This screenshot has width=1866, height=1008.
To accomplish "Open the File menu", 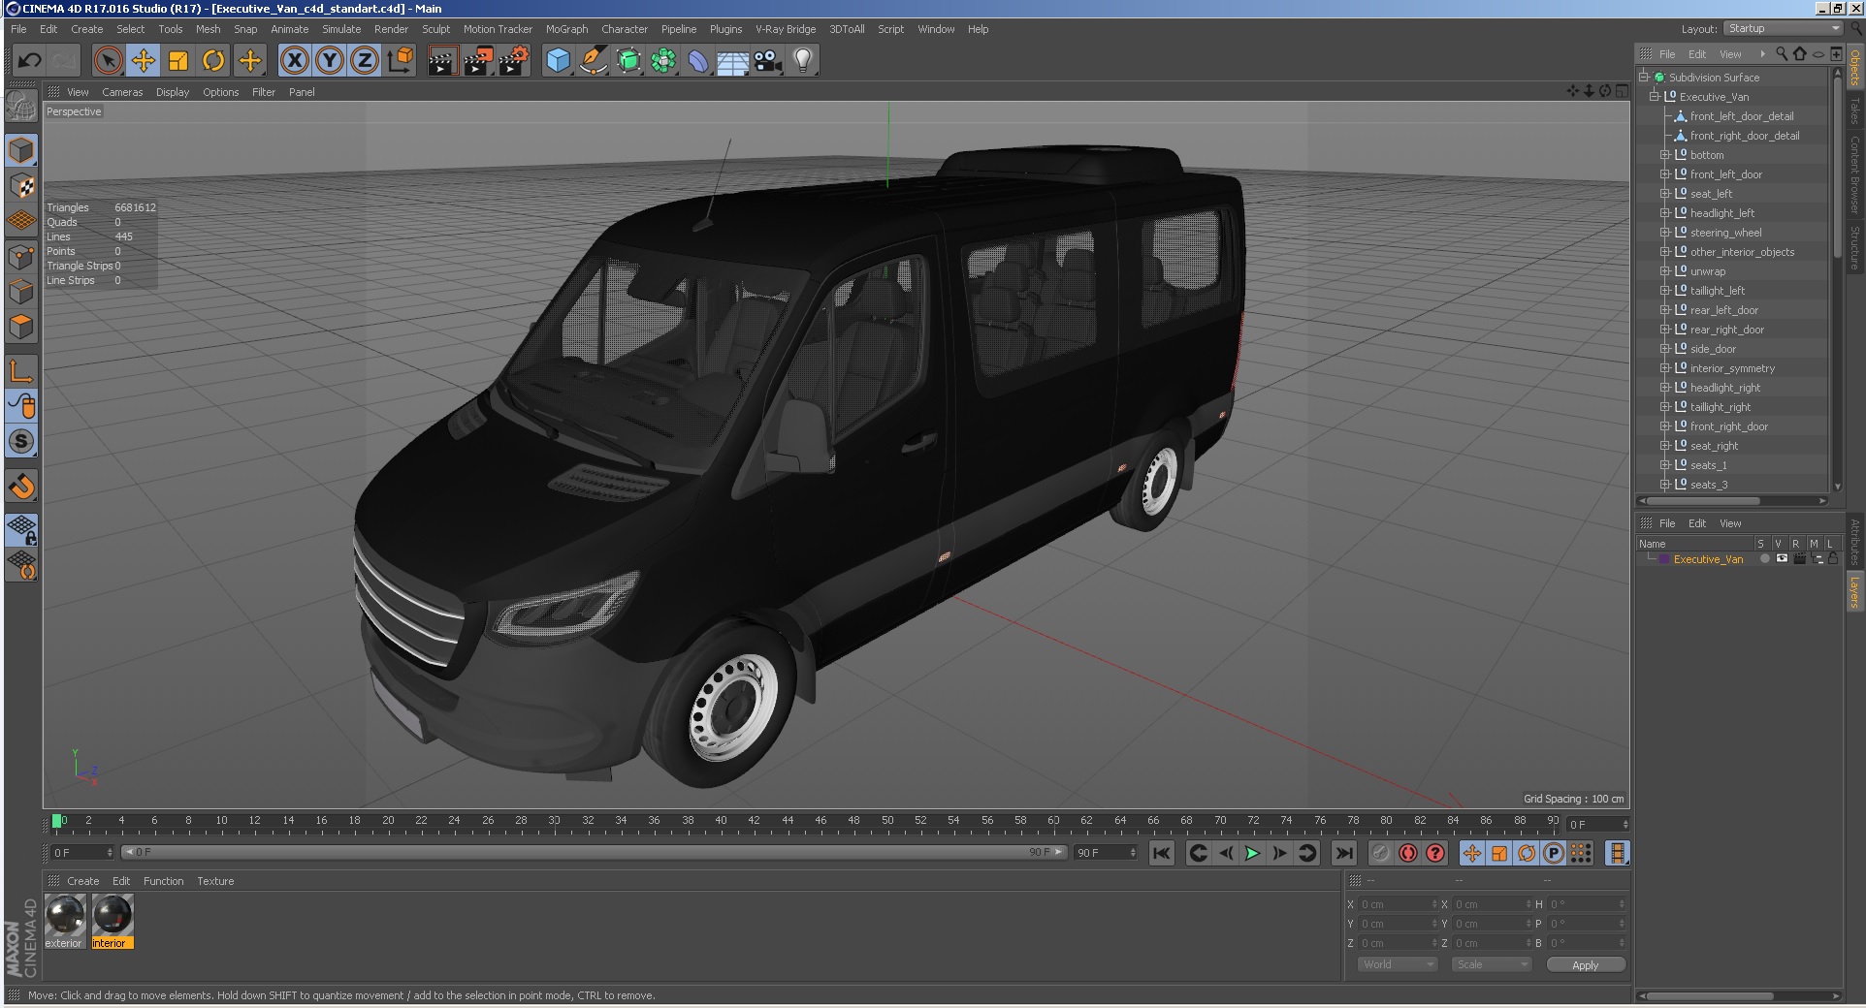I will tap(18, 29).
